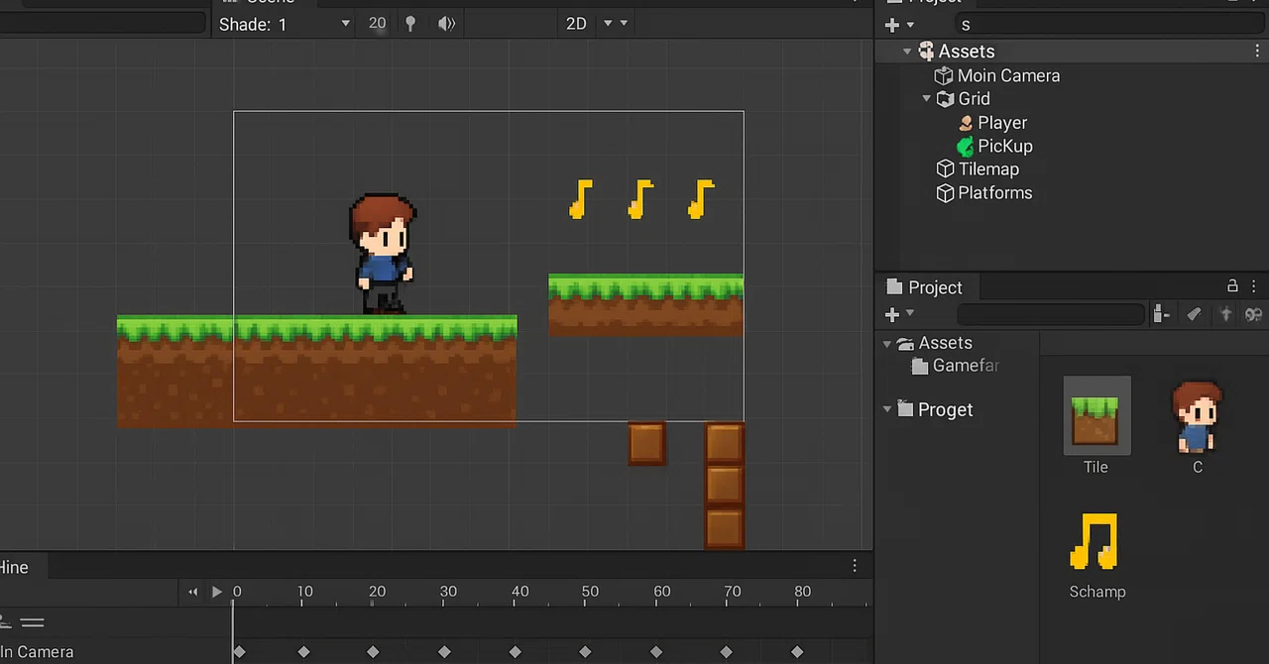Toggle the Project panel lock icon

(x=1232, y=285)
